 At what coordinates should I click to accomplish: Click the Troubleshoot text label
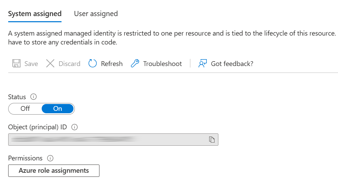pos(163,64)
